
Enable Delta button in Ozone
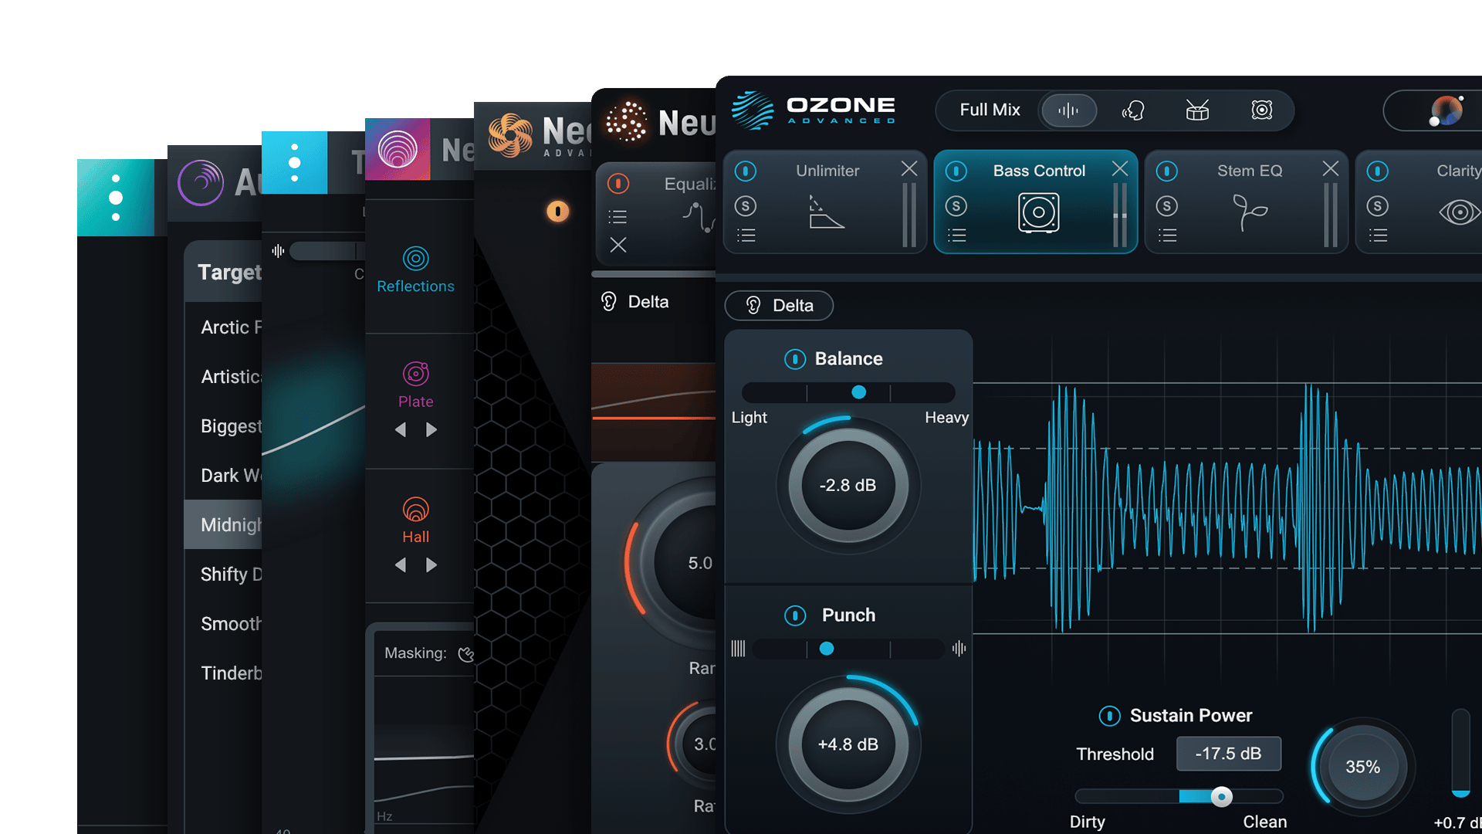[x=779, y=306]
